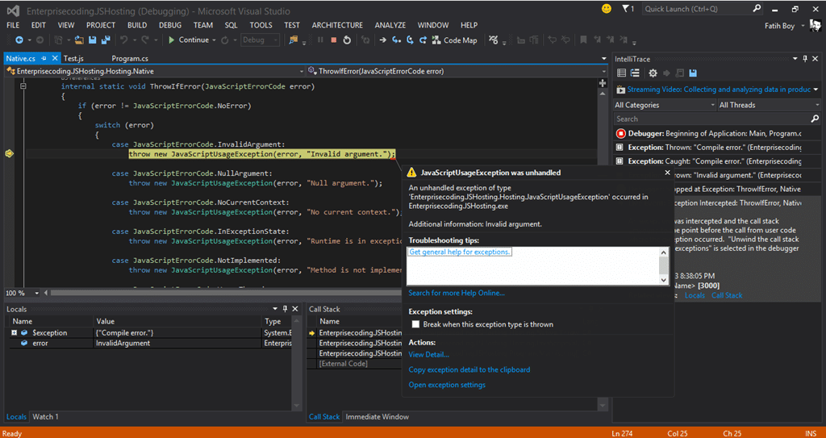
Task: Click the Step Over icon
Action: 410,40
